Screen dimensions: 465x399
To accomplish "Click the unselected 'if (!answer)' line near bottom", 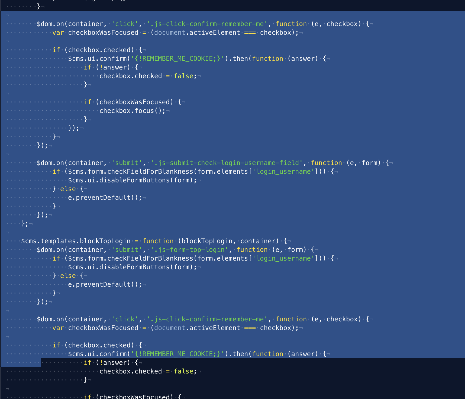I will (x=111, y=363).
